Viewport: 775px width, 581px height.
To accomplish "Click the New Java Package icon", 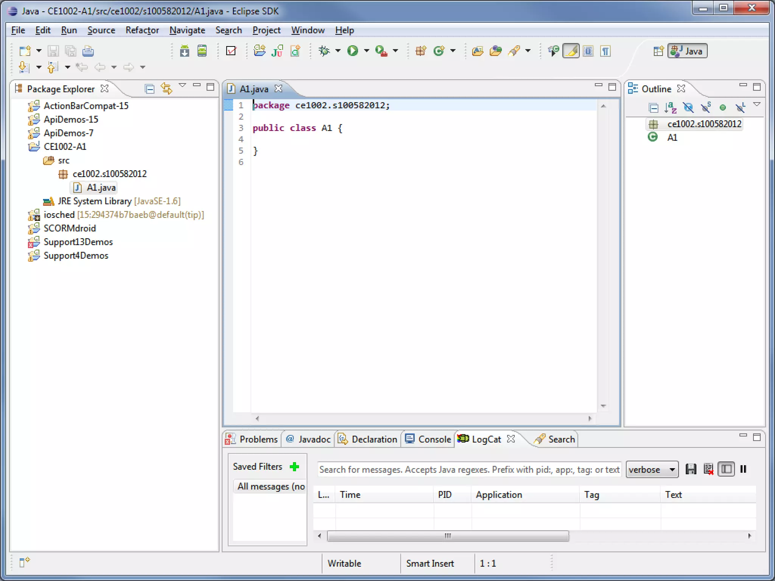I will point(421,51).
